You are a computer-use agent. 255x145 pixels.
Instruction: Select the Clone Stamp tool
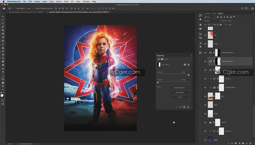(3, 48)
